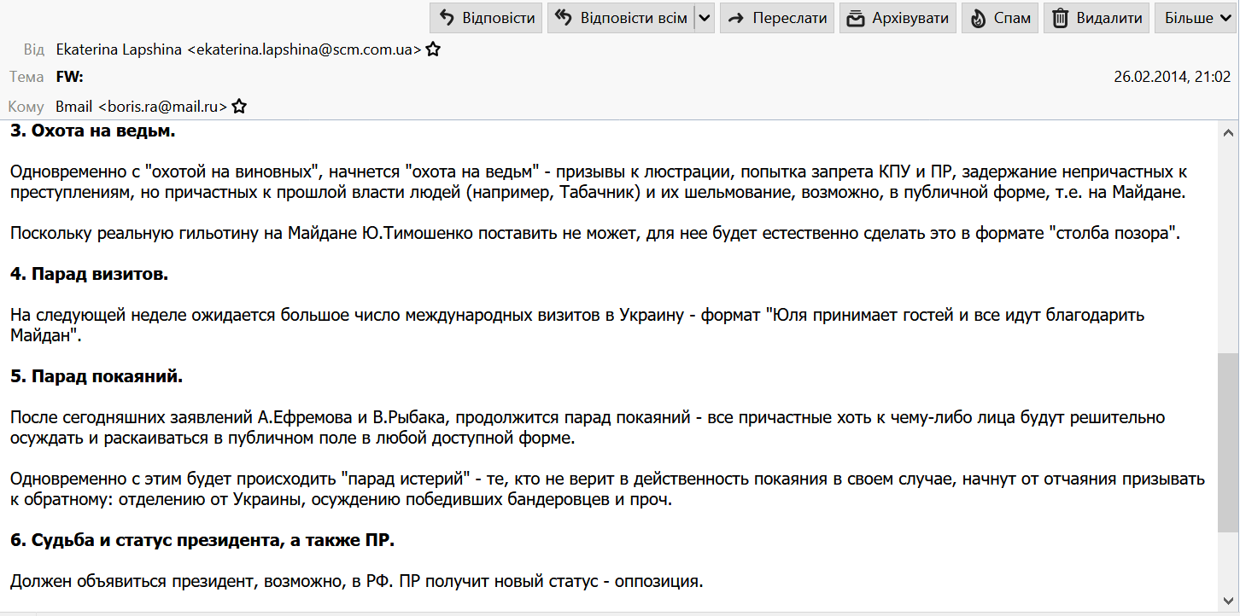Click the heading '4. Парад визитов.'
The image size is (1240, 616).
[90, 275]
